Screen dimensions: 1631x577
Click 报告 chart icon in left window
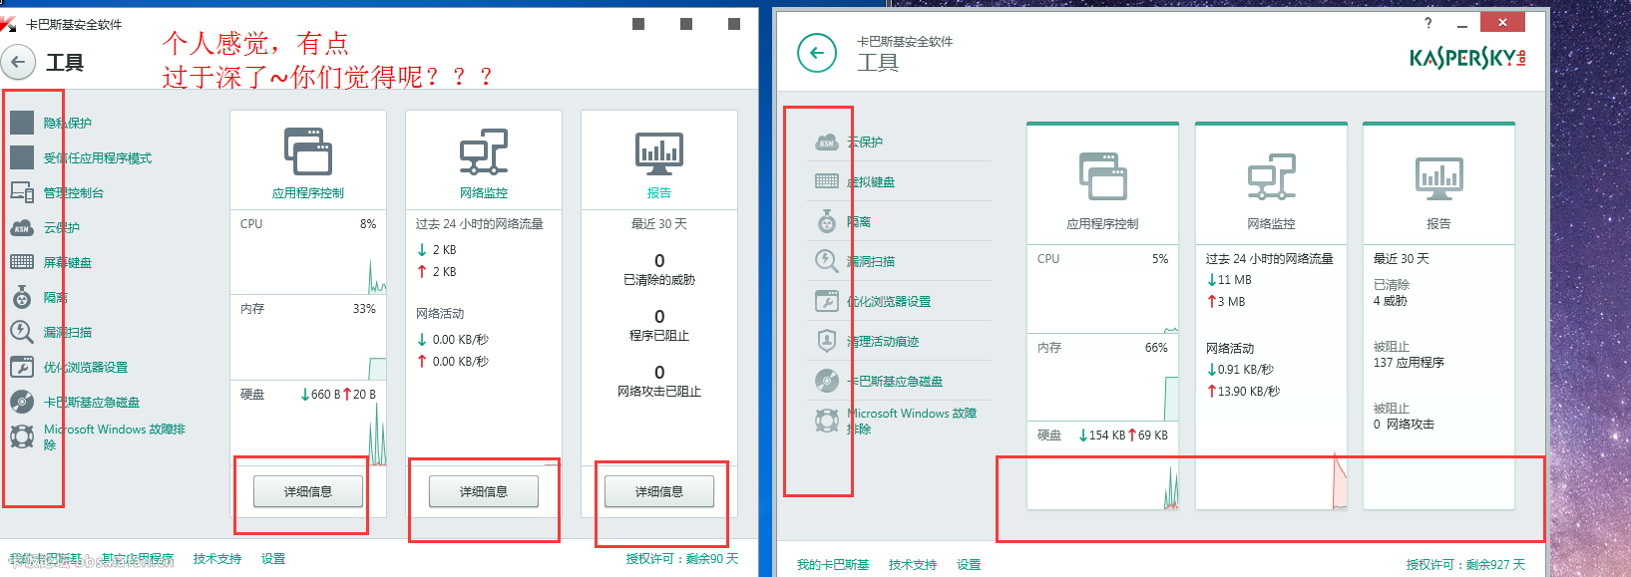[x=659, y=152]
